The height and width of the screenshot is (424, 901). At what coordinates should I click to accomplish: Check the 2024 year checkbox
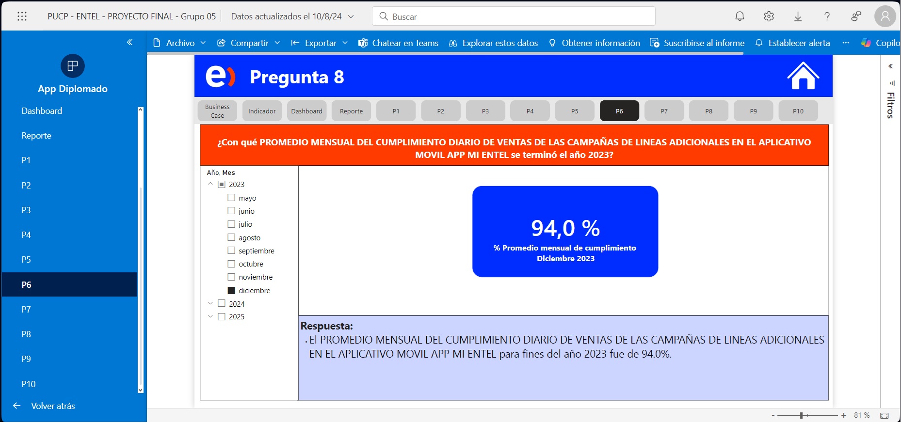click(x=222, y=303)
